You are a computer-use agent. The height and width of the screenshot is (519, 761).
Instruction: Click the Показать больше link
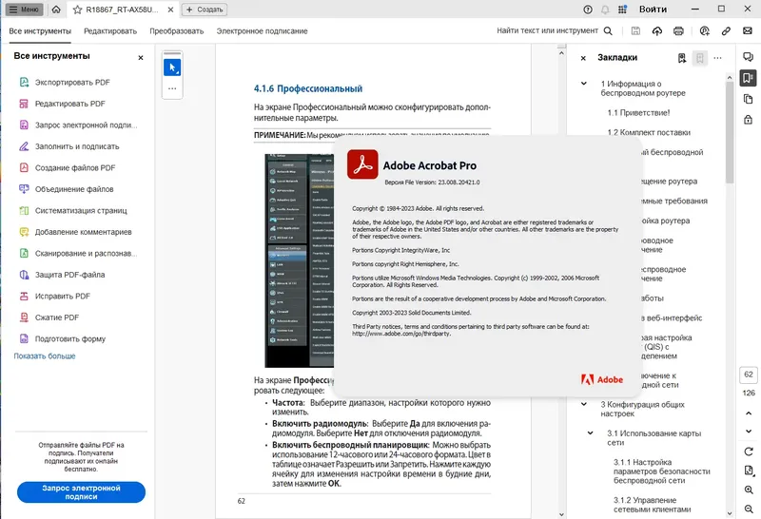click(45, 356)
